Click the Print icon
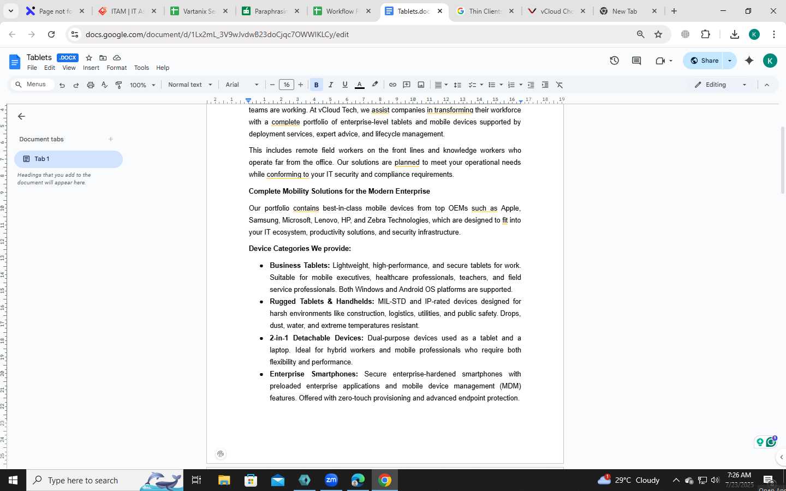The image size is (786, 491). coord(91,85)
